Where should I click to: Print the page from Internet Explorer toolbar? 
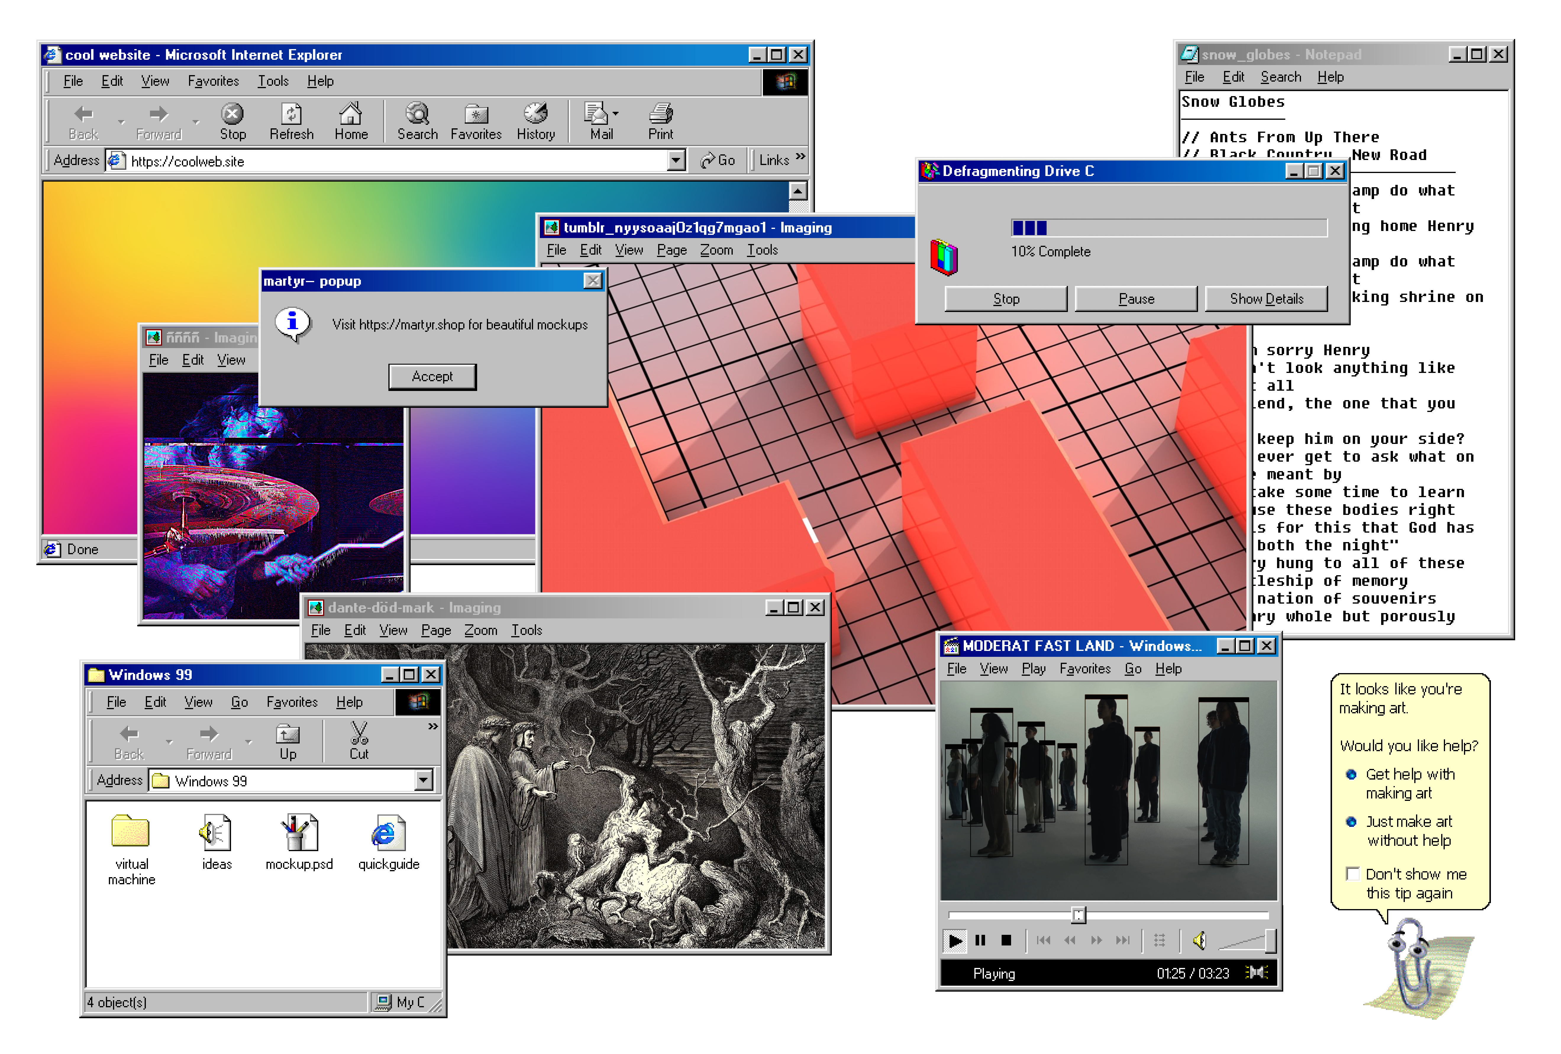click(660, 122)
